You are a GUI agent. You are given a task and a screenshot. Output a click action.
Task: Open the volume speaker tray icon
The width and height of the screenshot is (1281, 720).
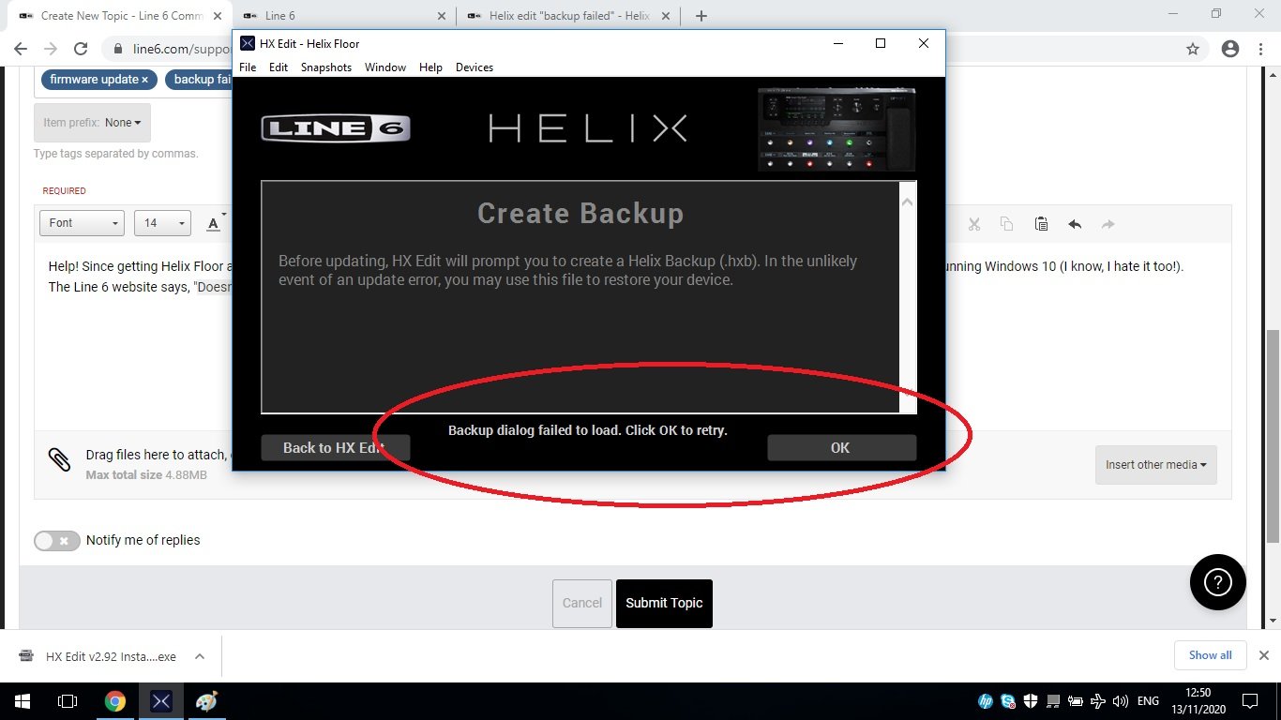coord(1120,701)
